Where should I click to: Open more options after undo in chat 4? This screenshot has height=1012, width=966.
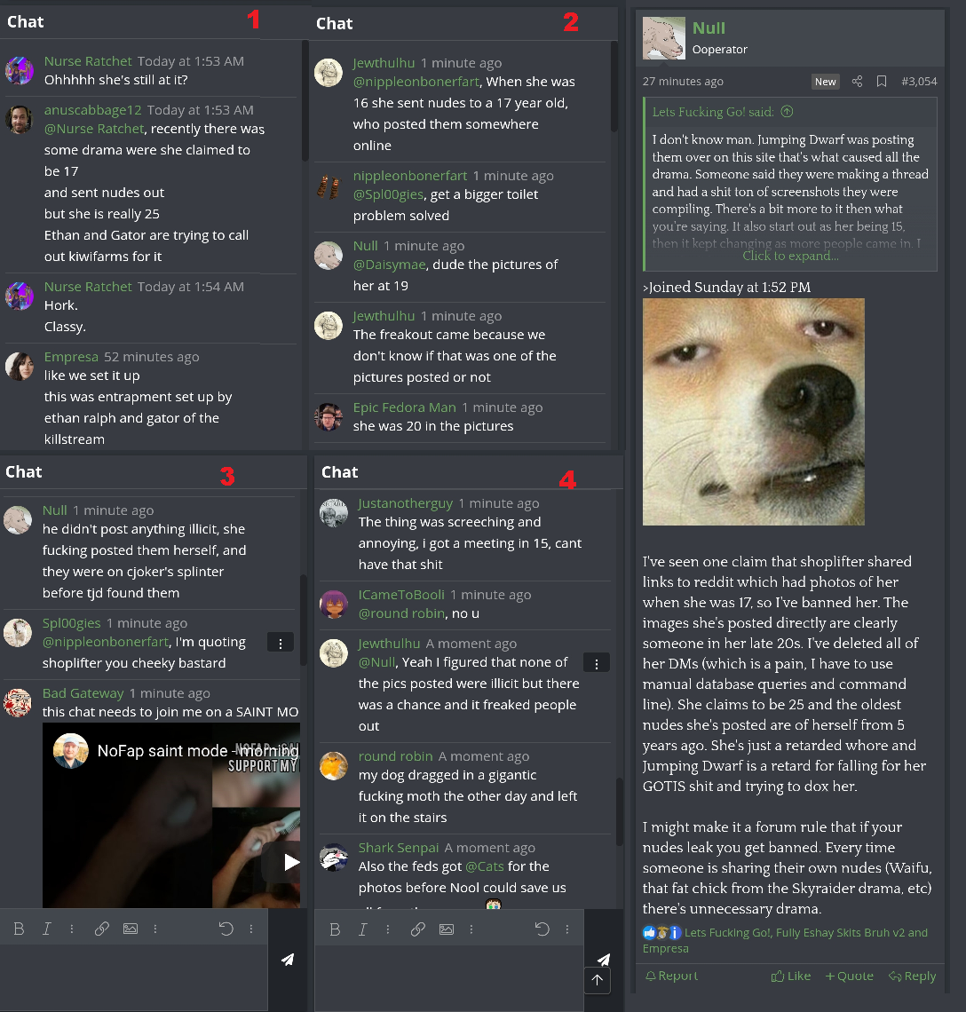point(567,929)
